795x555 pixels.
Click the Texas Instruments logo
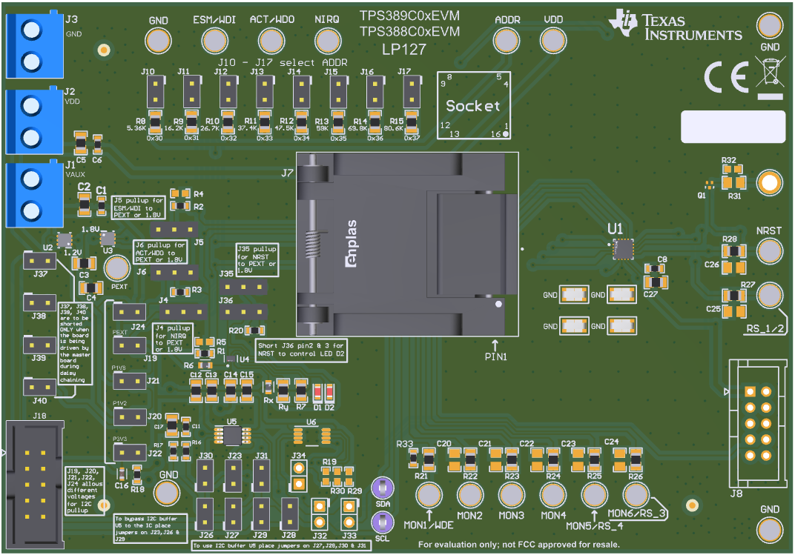click(x=675, y=25)
